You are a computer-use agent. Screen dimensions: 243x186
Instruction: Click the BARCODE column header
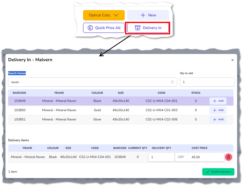click(19, 93)
